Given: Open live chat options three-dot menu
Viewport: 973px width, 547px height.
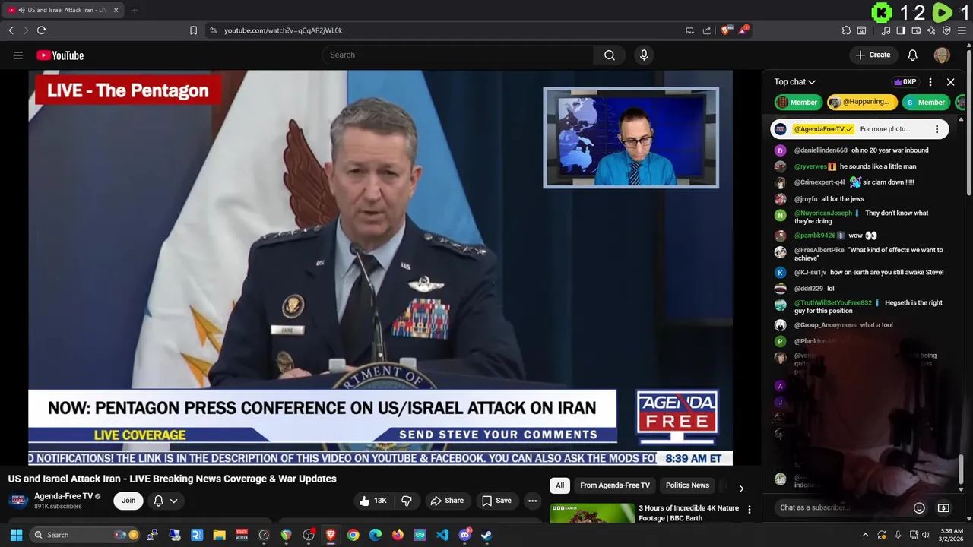Looking at the screenshot, I should (x=930, y=82).
